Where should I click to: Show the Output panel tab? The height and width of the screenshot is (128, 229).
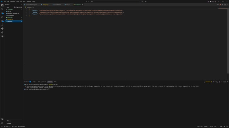(x=34, y=82)
